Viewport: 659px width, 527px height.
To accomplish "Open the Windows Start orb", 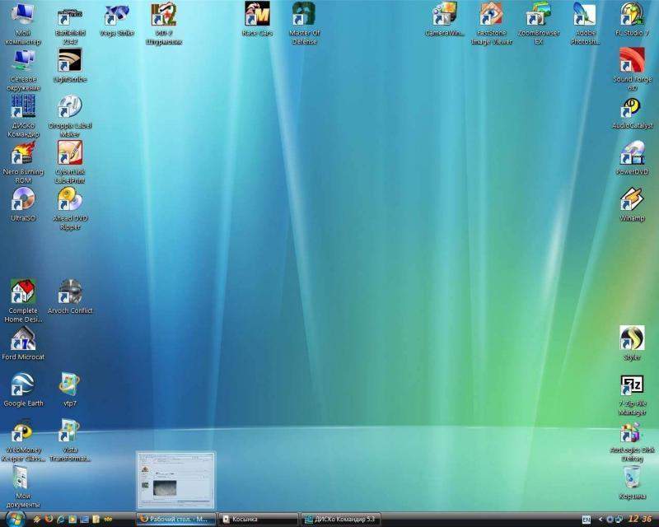I will [15, 519].
